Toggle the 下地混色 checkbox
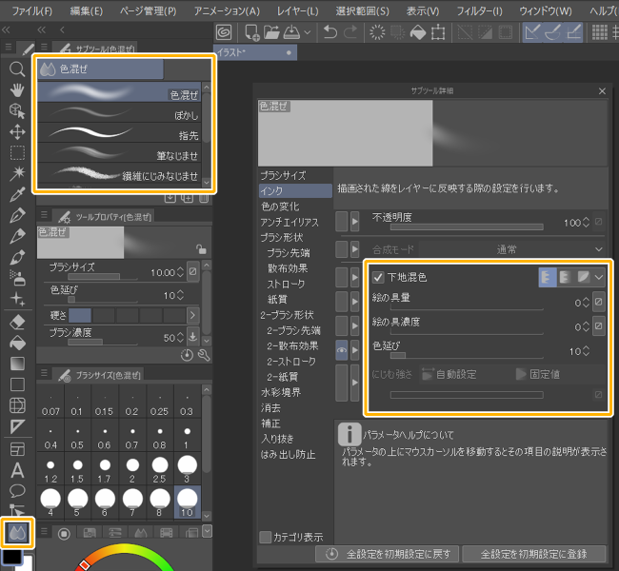Viewport: 619px width, 571px height. [x=378, y=277]
